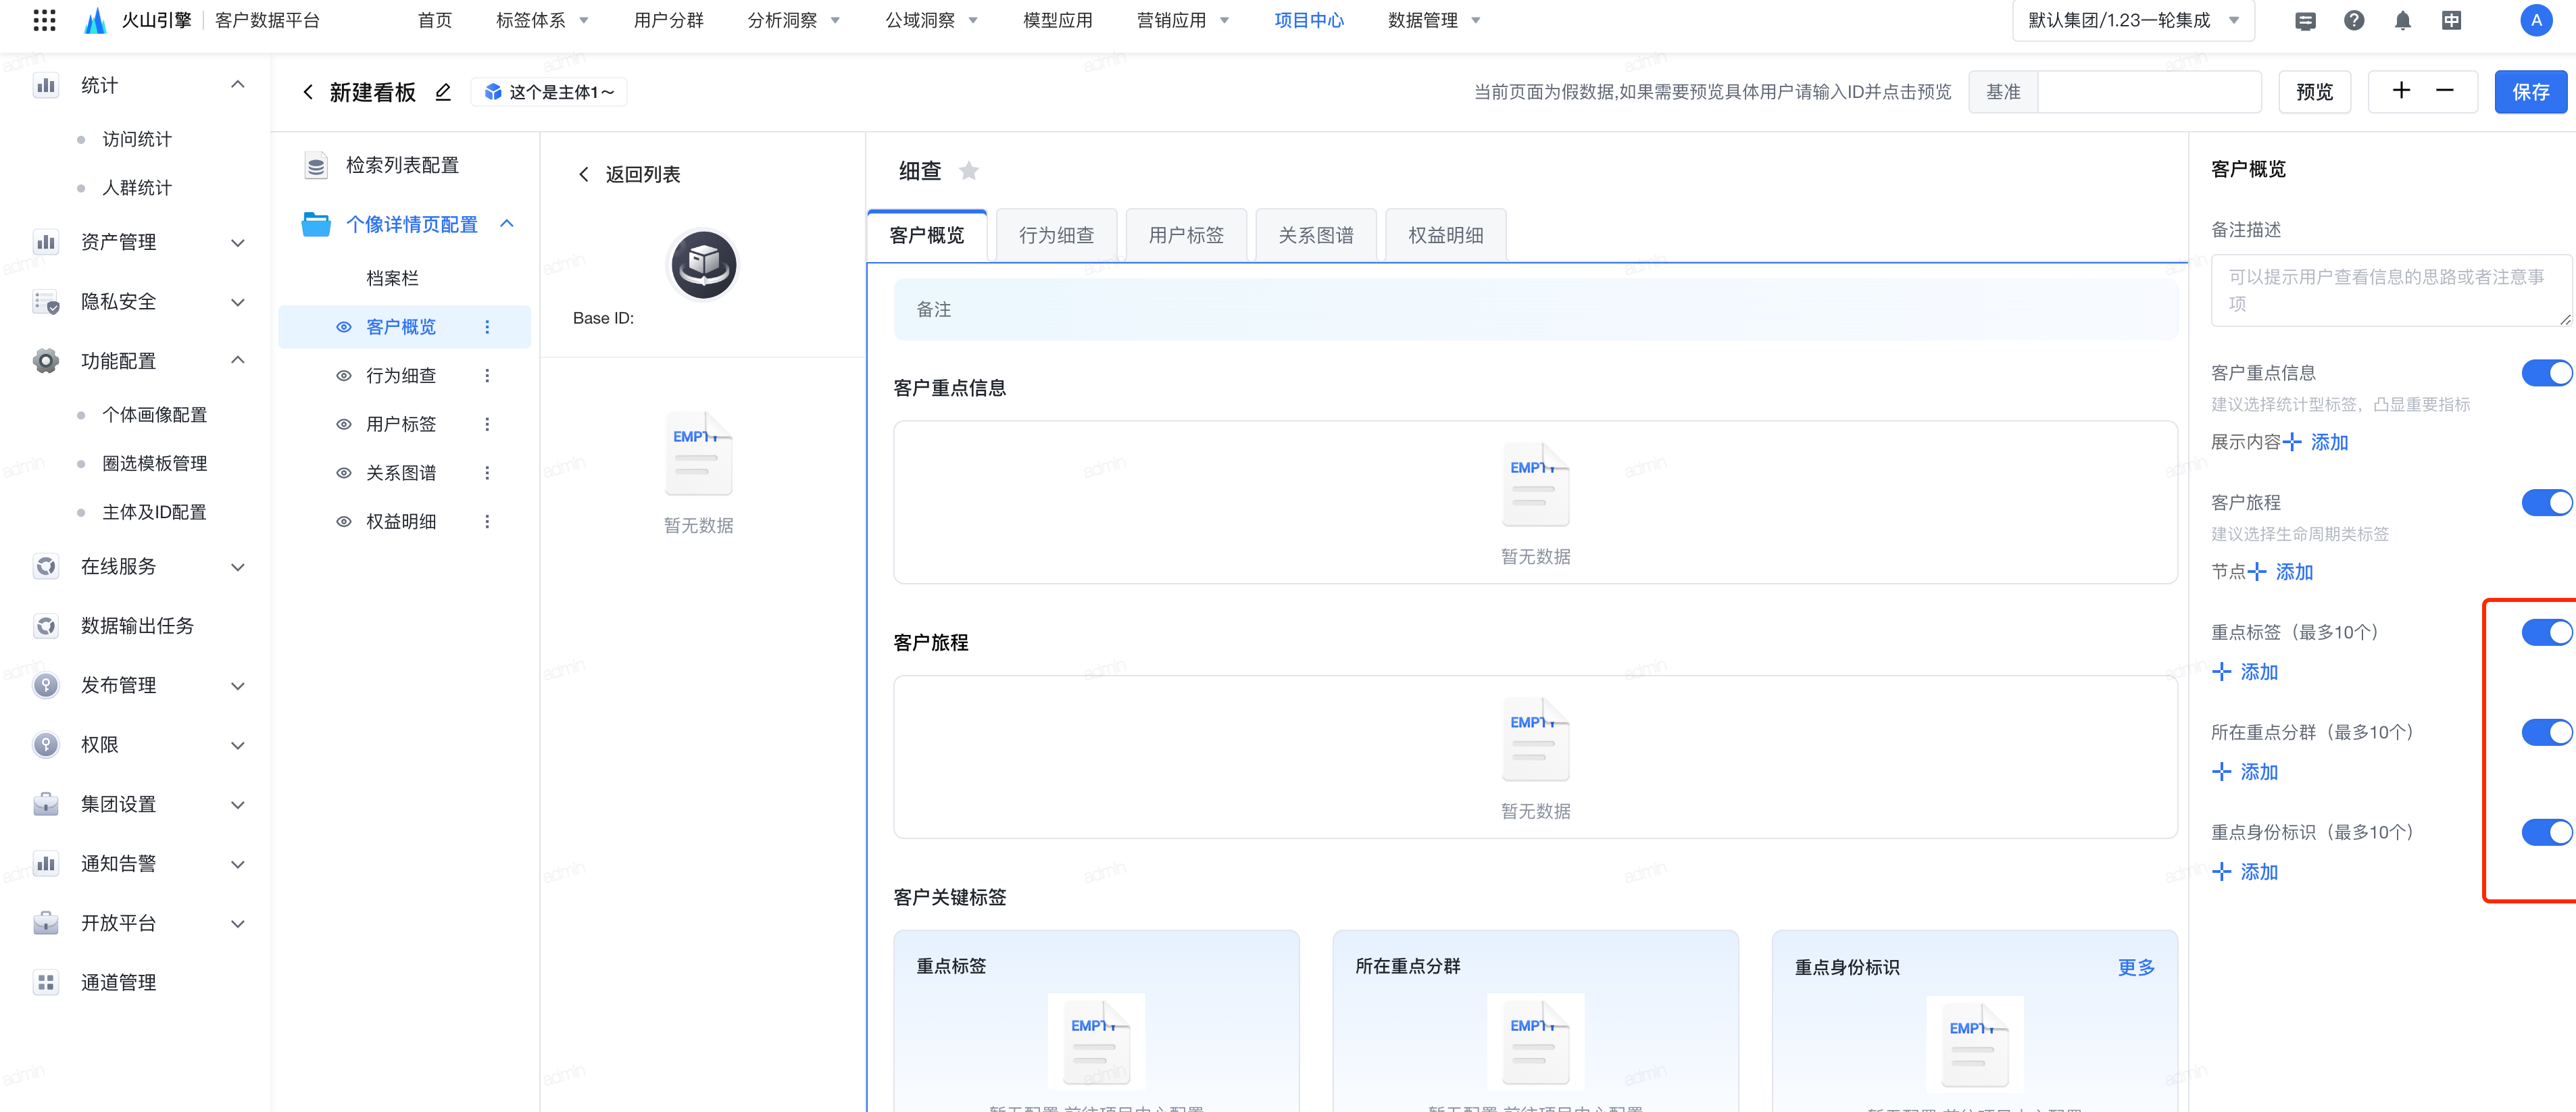Click the 检索列表配置 database icon
Viewport: 2576px width, 1112px height.
click(316, 165)
